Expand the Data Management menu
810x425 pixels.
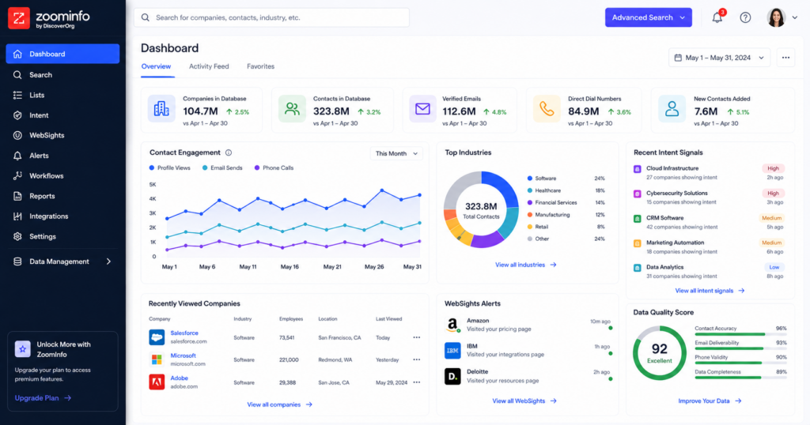point(62,261)
